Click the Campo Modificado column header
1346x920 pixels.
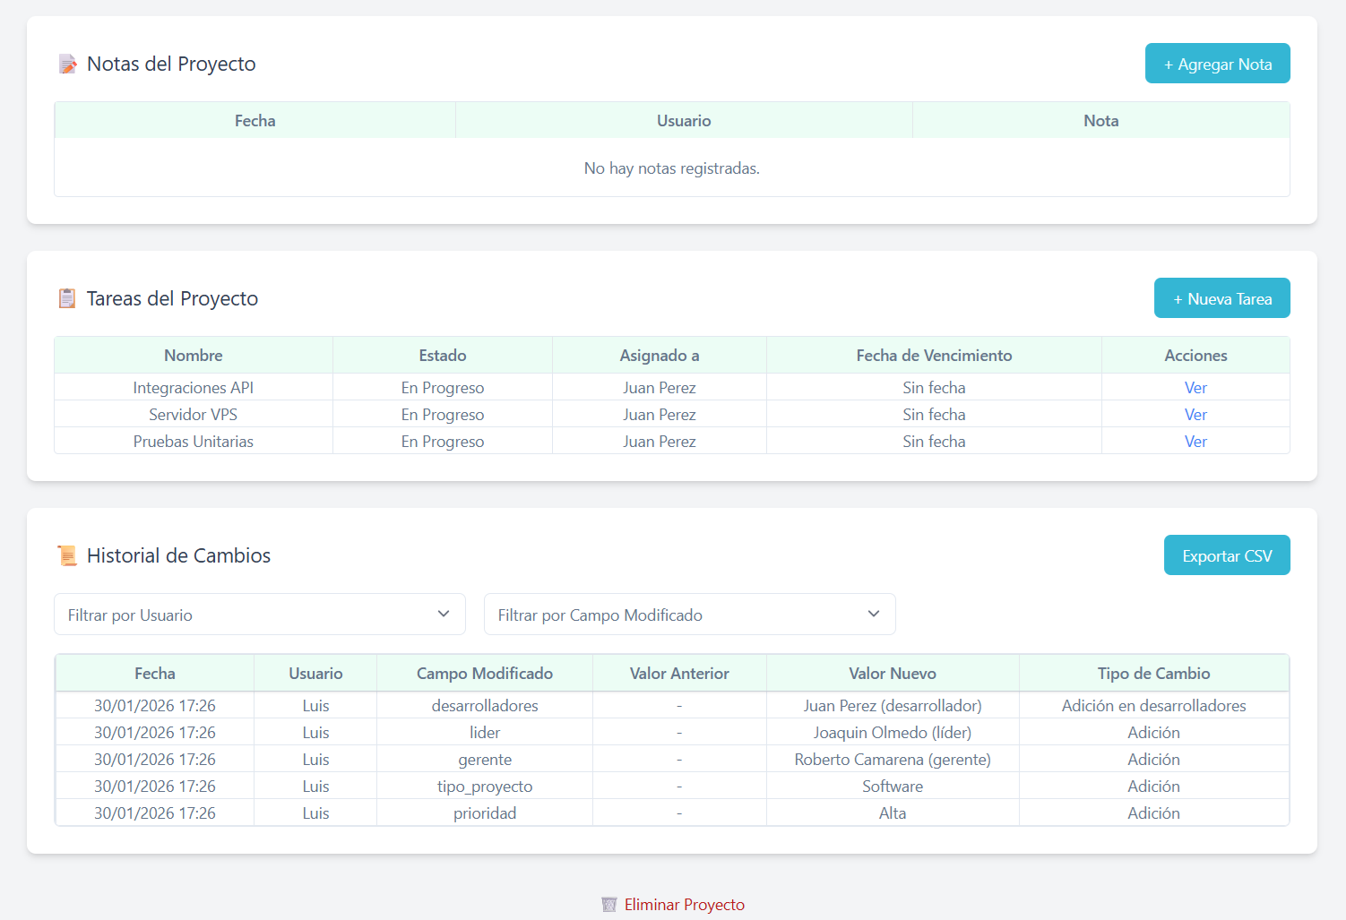tap(484, 674)
